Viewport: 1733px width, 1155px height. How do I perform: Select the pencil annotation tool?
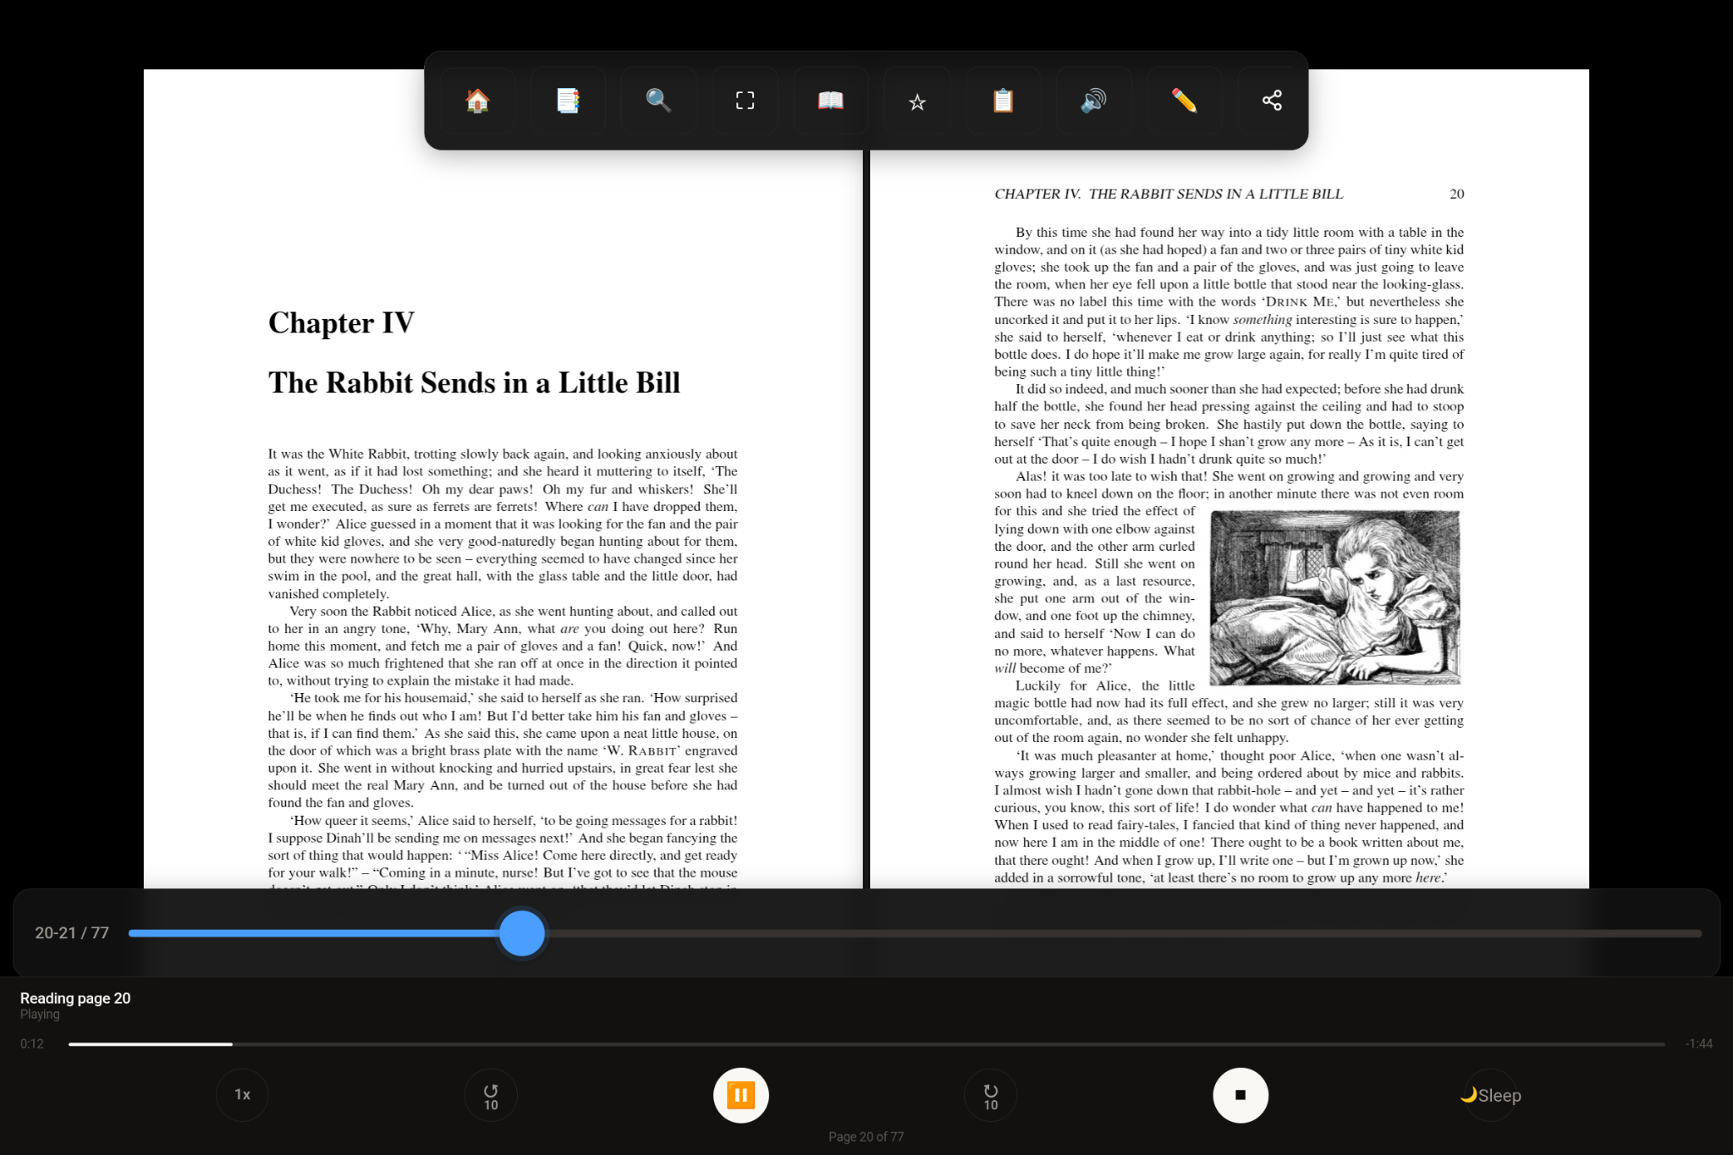coord(1184,100)
